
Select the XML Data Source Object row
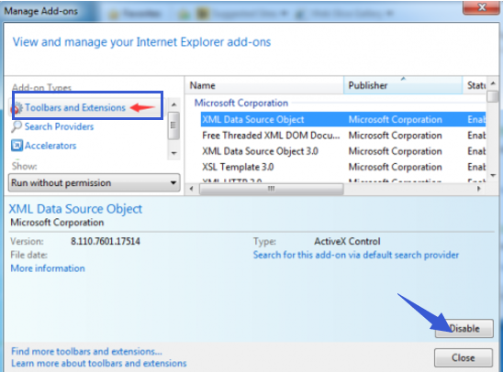click(343, 119)
